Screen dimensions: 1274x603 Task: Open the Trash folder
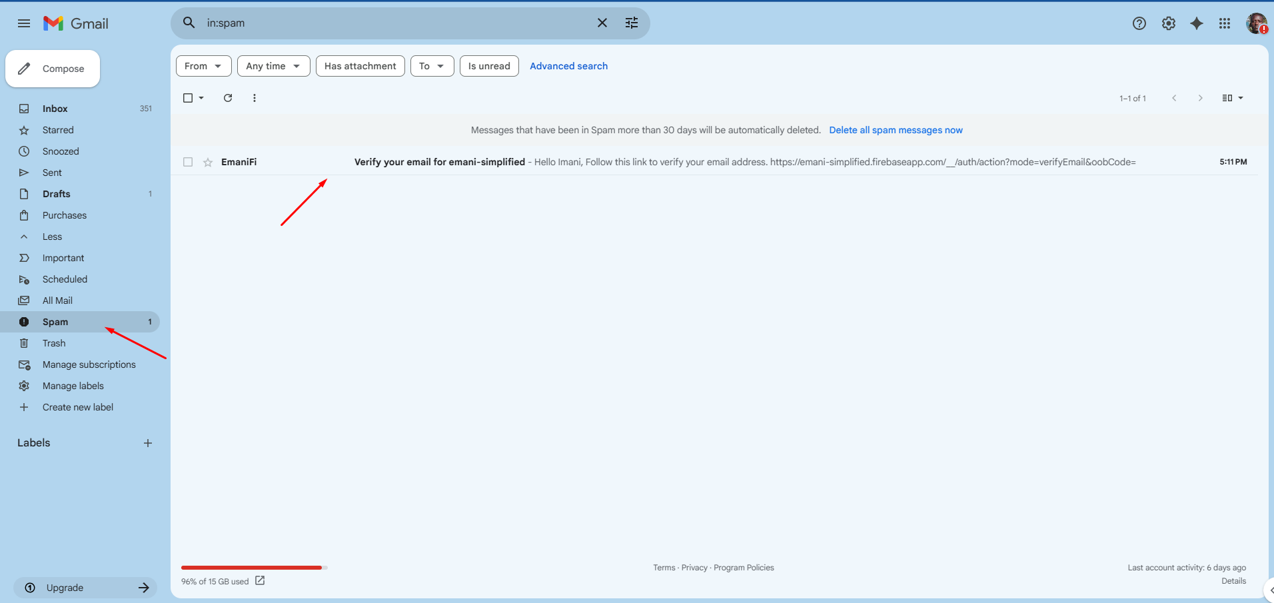click(x=54, y=343)
